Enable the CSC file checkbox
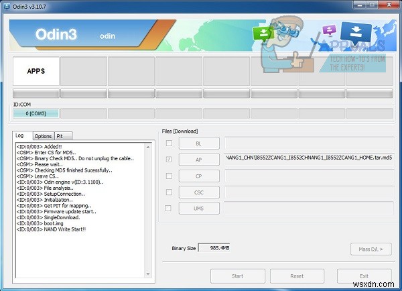This screenshot has height=291, width=402. (x=169, y=192)
